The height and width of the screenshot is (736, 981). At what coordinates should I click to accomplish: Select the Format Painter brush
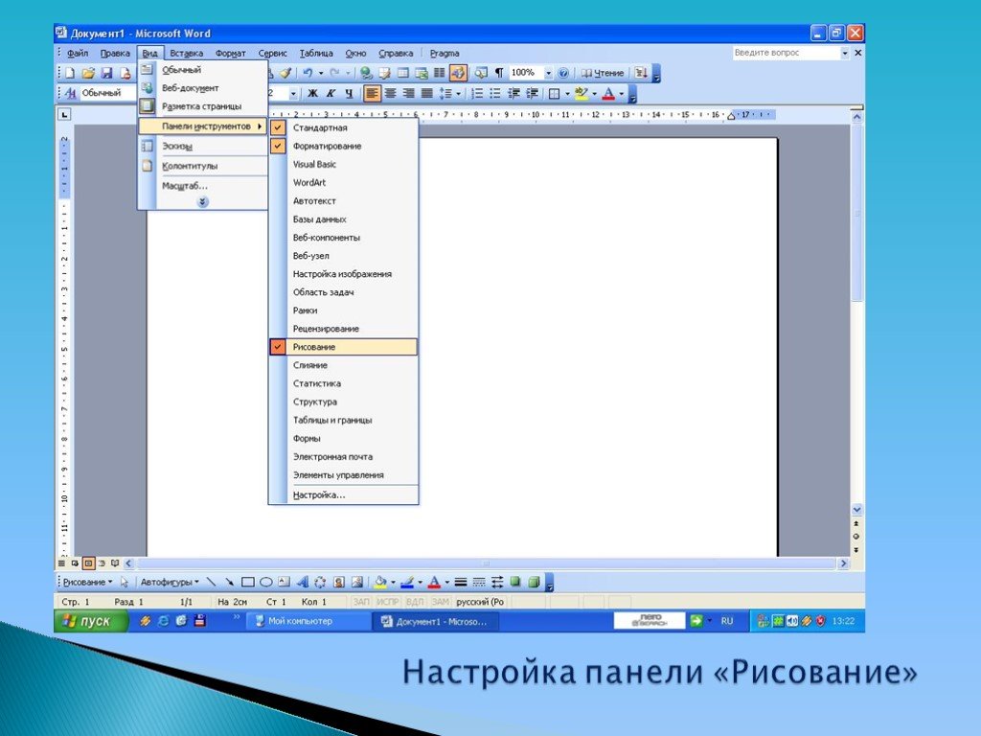click(x=285, y=73)
